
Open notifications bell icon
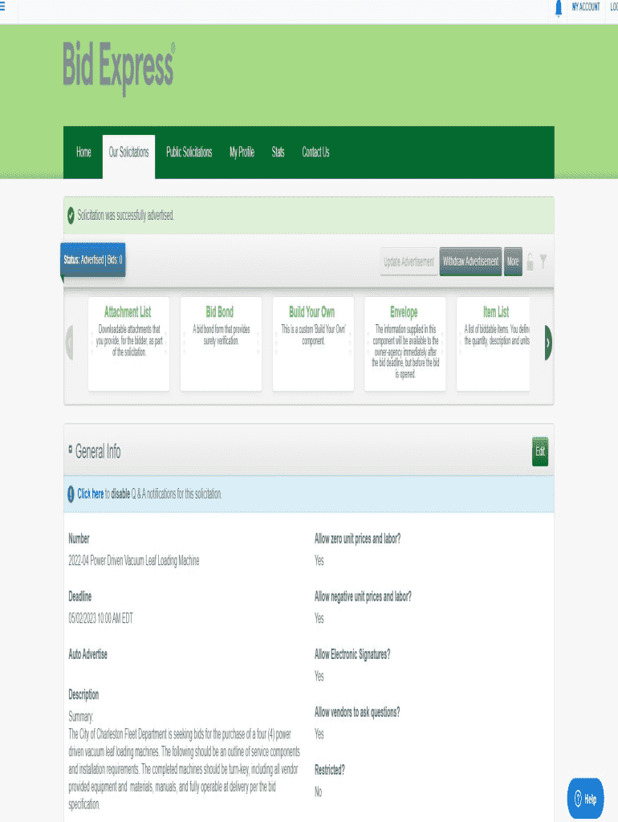pyautogui.click(x=559, y=8)
